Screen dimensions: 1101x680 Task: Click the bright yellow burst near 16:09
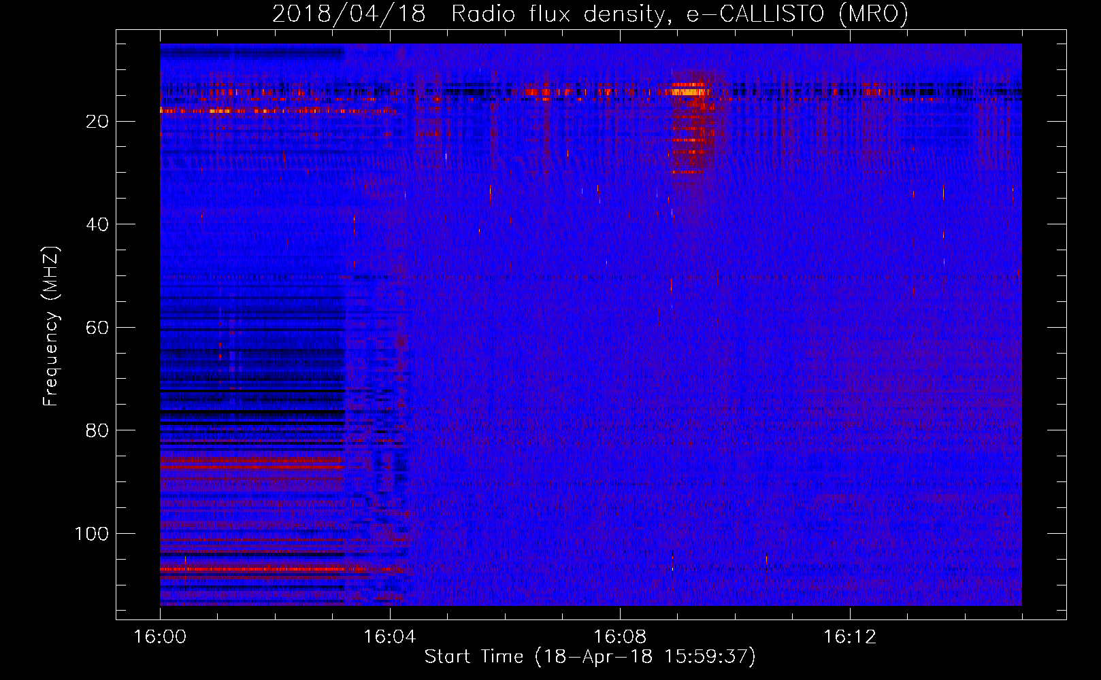click(689, 91)
